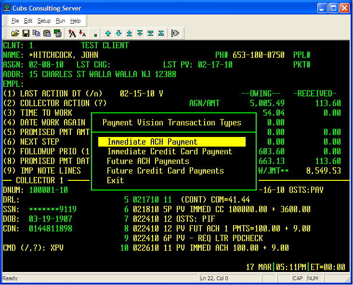Click the LST PY date 02-17-10
This screenshot has height=285, width=353.
pos(215,65)
